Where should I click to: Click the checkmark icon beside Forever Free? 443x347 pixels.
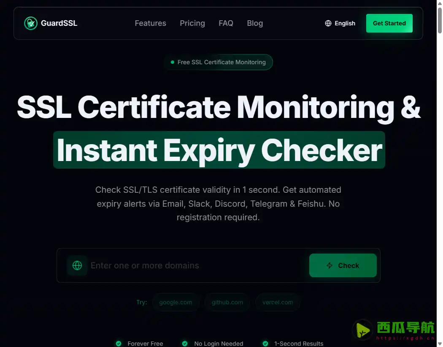(x=119, y=344)
